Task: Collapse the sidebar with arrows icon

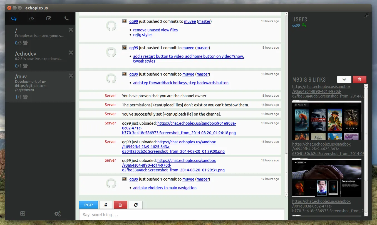Action: pos(367,16)
